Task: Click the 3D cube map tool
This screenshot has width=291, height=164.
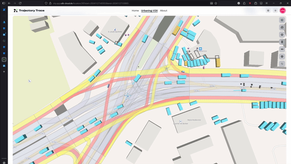Action: coord(282,56)
